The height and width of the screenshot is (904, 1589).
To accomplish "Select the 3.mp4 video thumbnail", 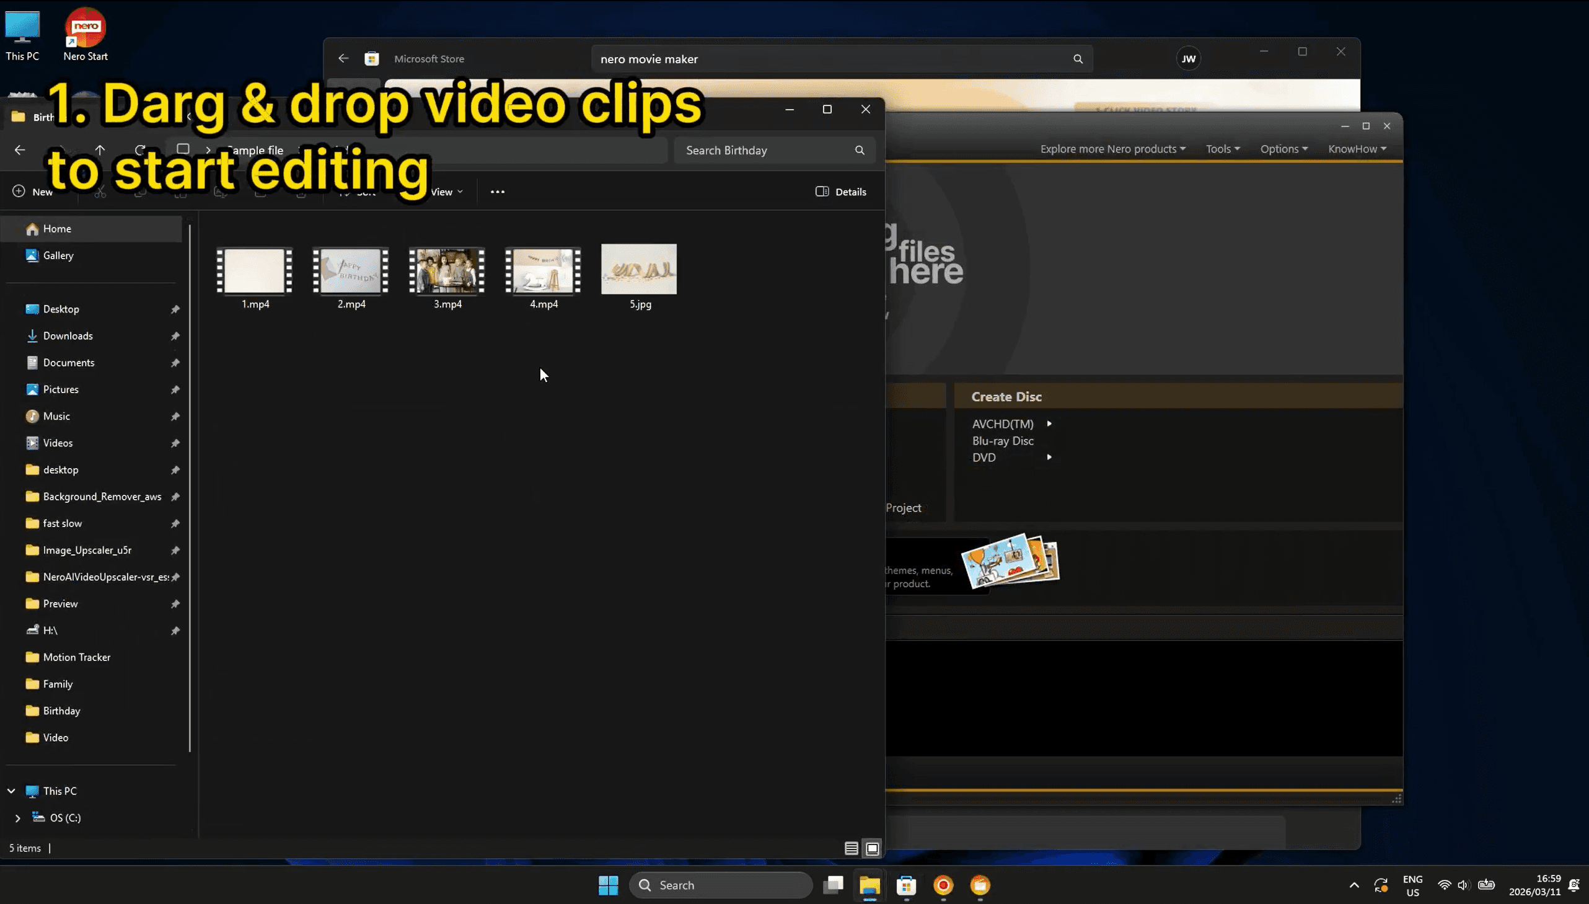I will 447,271.
